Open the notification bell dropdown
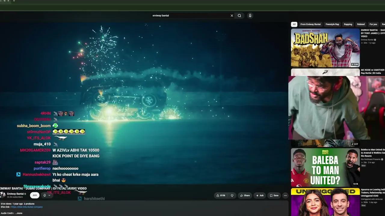Image resolution: width=385 pixels, height=216 pixels. coord(47,195)
